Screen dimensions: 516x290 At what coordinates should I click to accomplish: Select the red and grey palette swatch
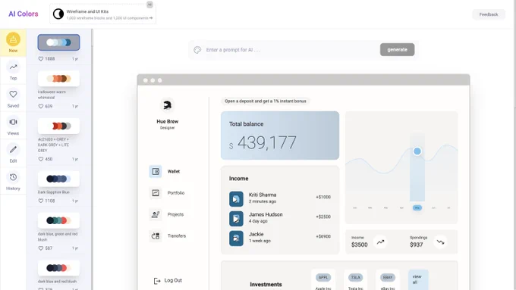tap(58, 126)
